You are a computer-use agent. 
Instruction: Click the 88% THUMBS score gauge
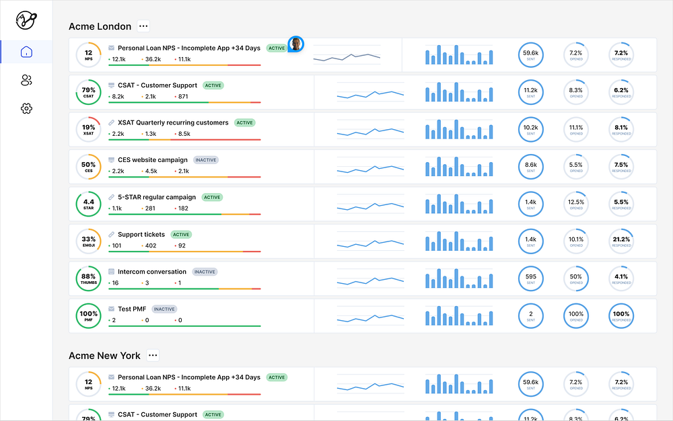88,278
